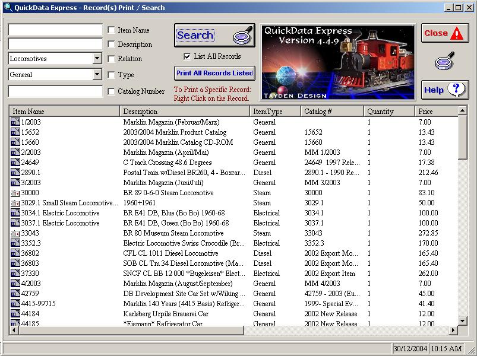The image size is (477, 356).
Task: Uncheck the List All Records checkbox
Action: point(188,56)
